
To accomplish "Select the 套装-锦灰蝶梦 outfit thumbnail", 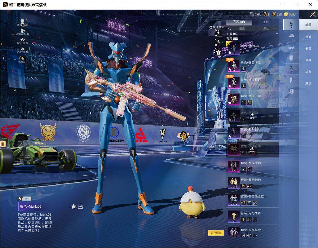I will pos(234,232).
